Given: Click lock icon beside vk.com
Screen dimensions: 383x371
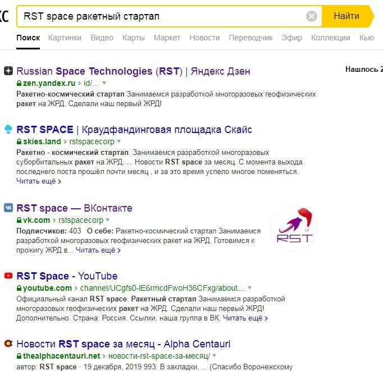Looking at the screenshot, I should click(19, 220).
